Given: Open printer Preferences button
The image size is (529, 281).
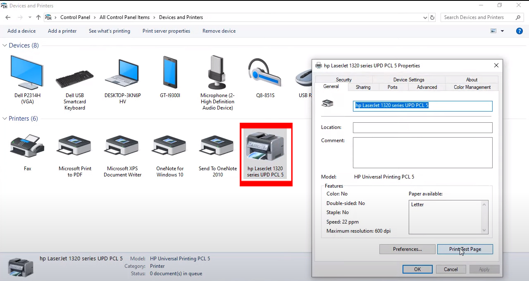Looking at the screenshot, I should click(x=407, y=249).
